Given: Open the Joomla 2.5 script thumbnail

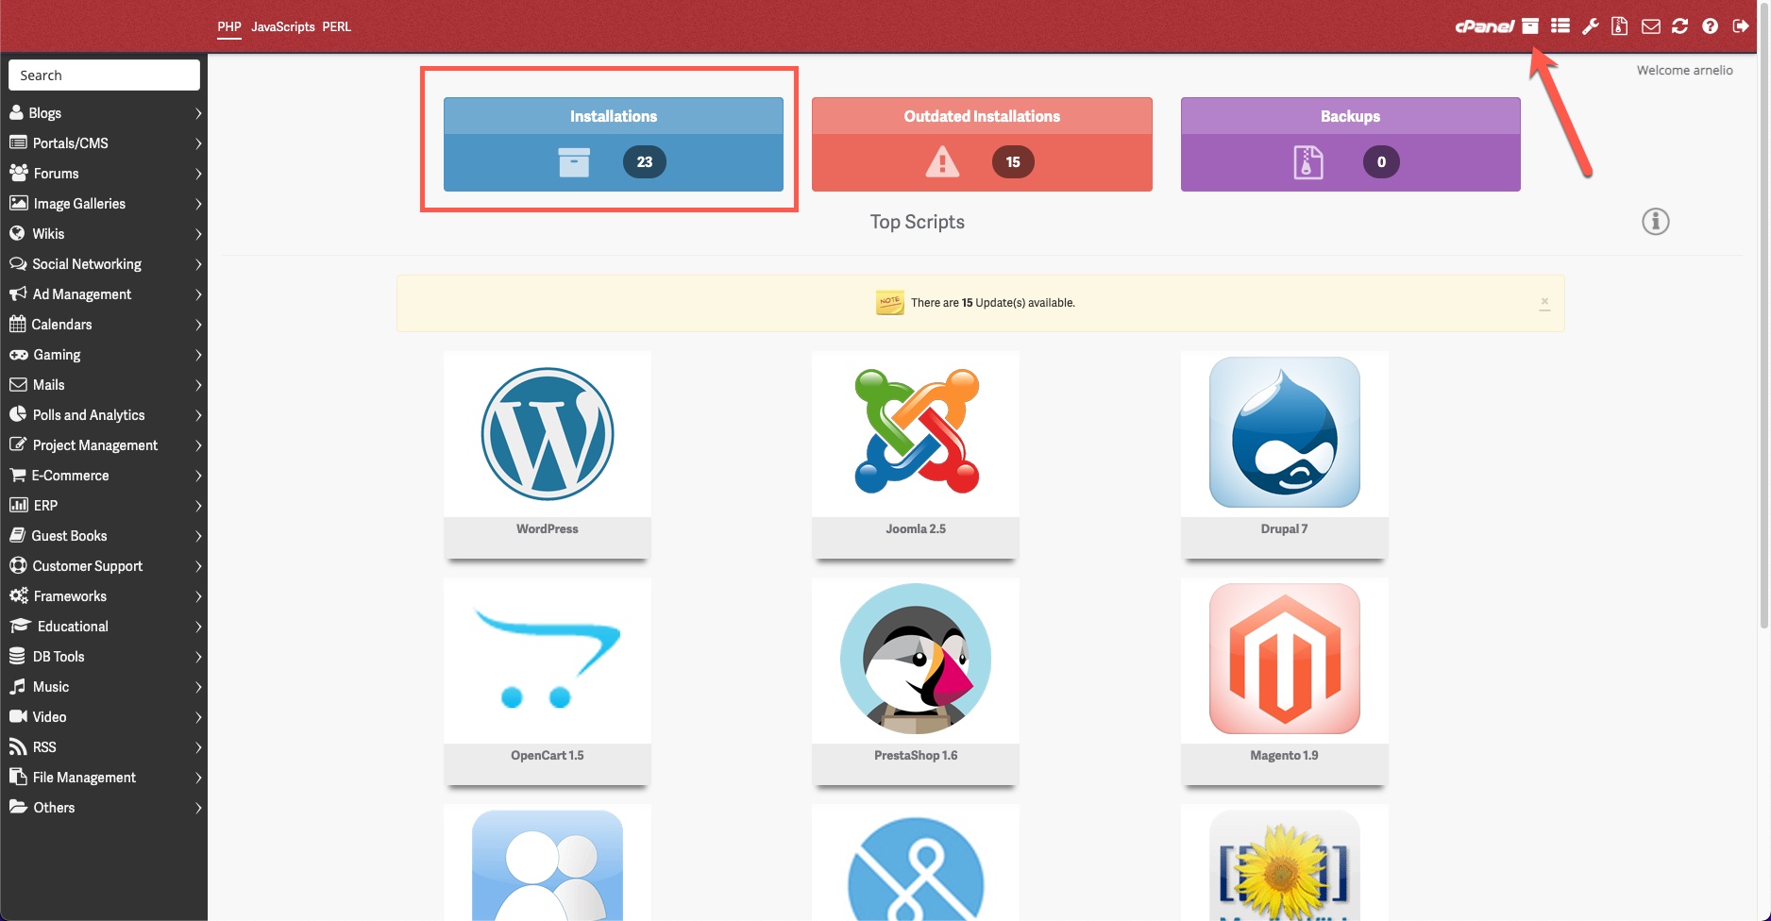Looking at the screenshot, I should [x=916, y=434].
